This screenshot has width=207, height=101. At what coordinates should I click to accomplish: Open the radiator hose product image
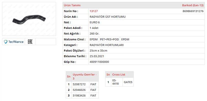[29, 19]
